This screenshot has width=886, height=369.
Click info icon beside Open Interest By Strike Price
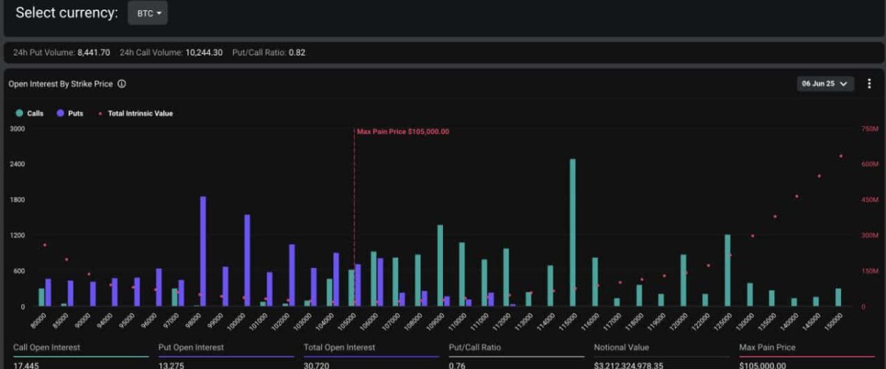(x=122, y=84)
